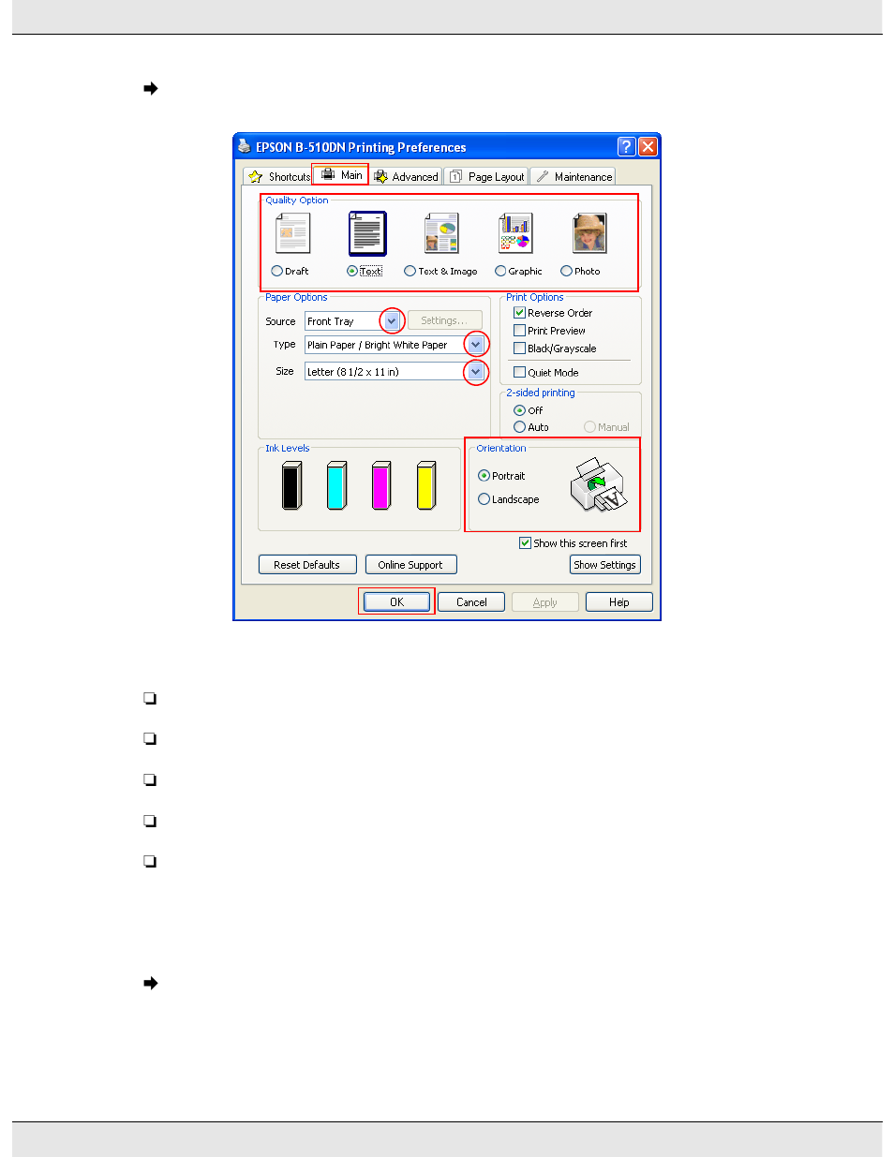Click the magenta ink level cartridge
894x1157 pixels.
pos(381,485)
